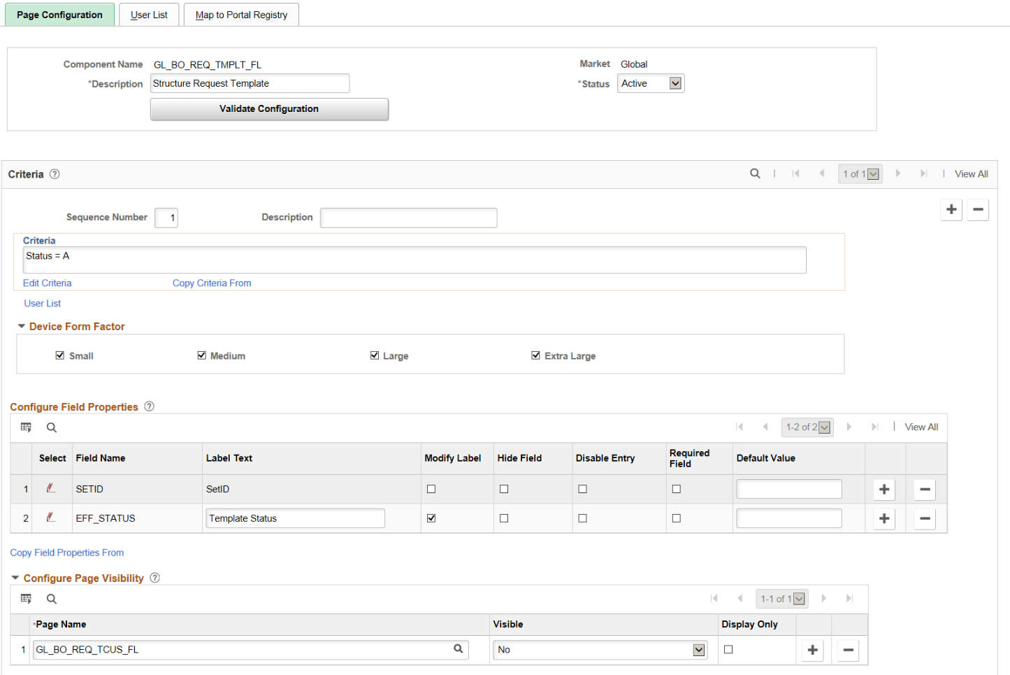Uncheck the Small device form factor

[x=60, y=355]
